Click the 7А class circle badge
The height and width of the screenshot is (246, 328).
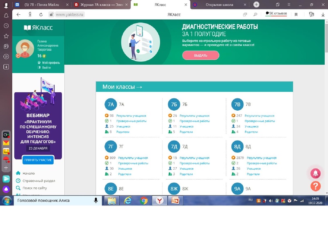click(111, 105)
